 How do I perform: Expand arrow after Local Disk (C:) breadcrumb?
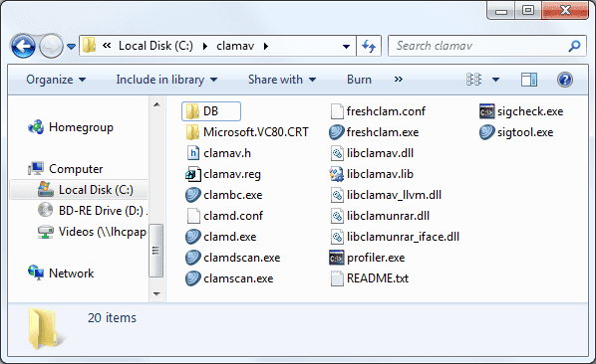tap(205, 47)
